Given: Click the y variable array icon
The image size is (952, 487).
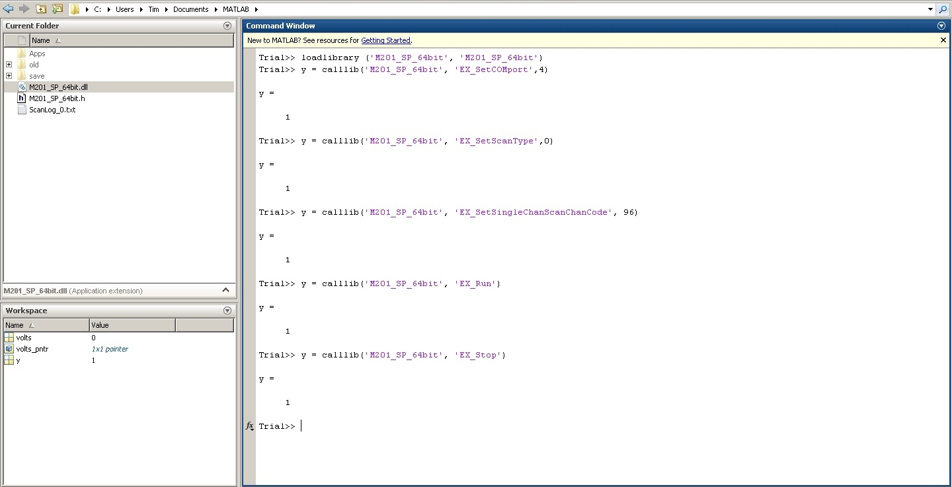Looking at the screenshot, I should (9, 360).
